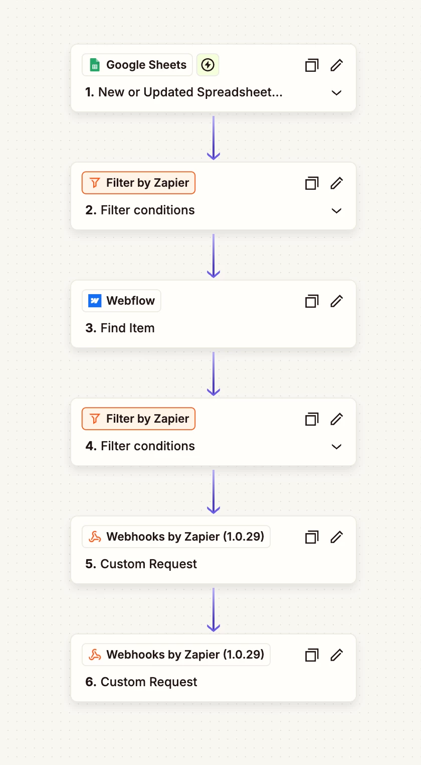Click Webhooks by Zapier badge in step 5

[176, 537]
